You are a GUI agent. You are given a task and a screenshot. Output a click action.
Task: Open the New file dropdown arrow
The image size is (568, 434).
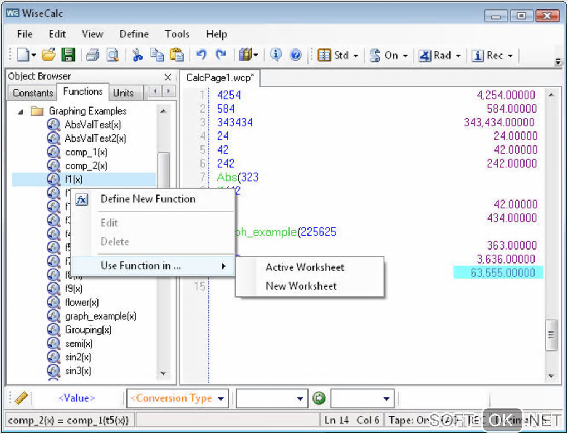point(33,55)
